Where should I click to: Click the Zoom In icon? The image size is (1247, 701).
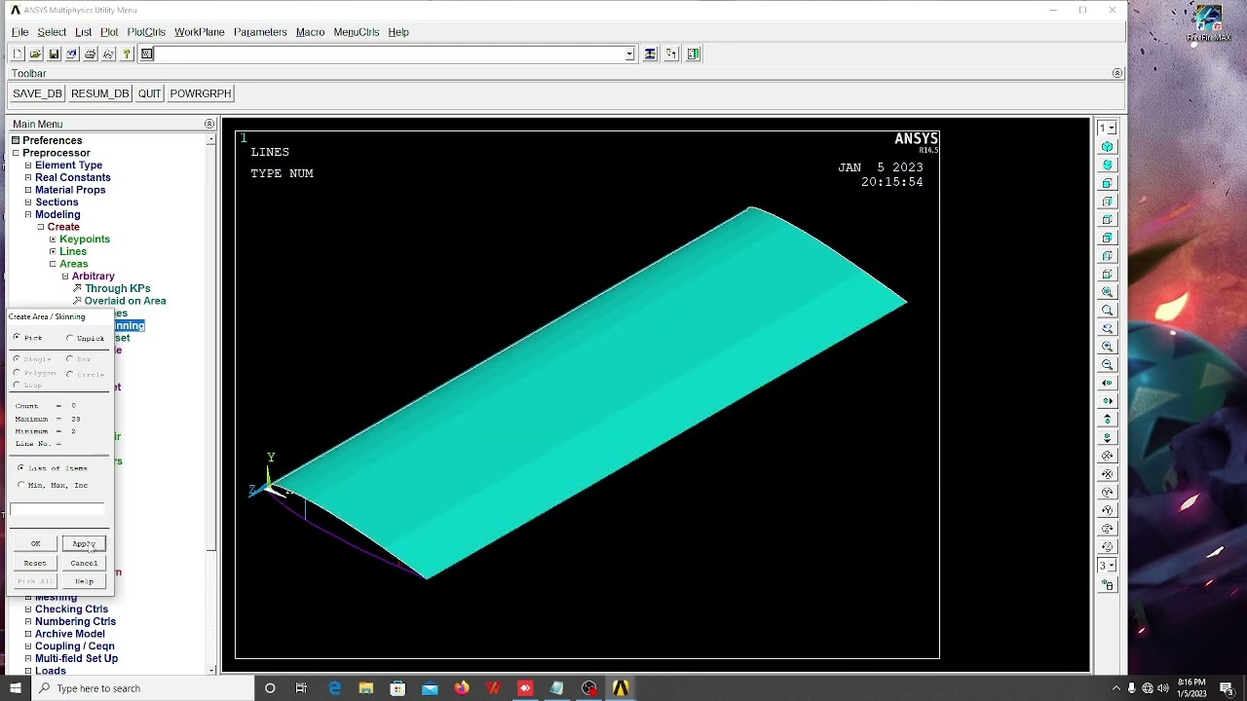pos(1108,347)
